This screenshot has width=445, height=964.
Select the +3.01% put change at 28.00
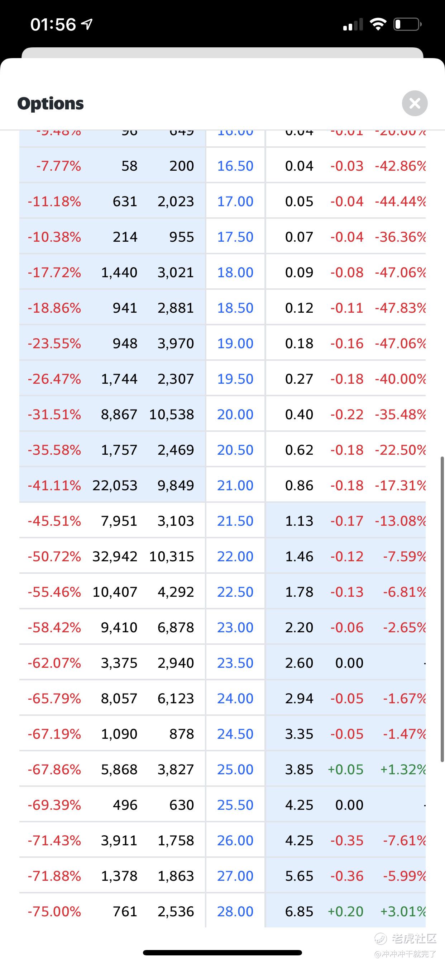coord(403,911)
